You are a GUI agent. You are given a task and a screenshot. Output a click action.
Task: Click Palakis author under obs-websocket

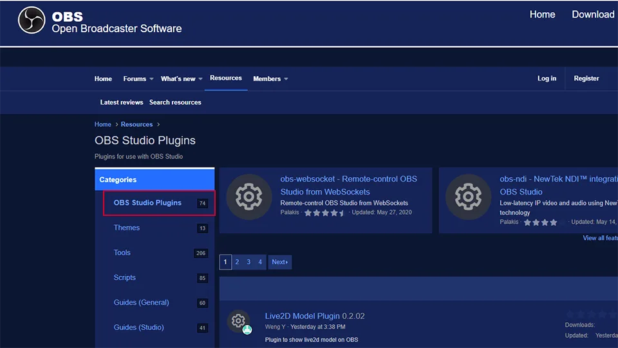pyautogui.click(x=290, y=212)
